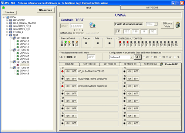
Task: Toggle BitMapSettori checkbox 2
Action: 77,33
